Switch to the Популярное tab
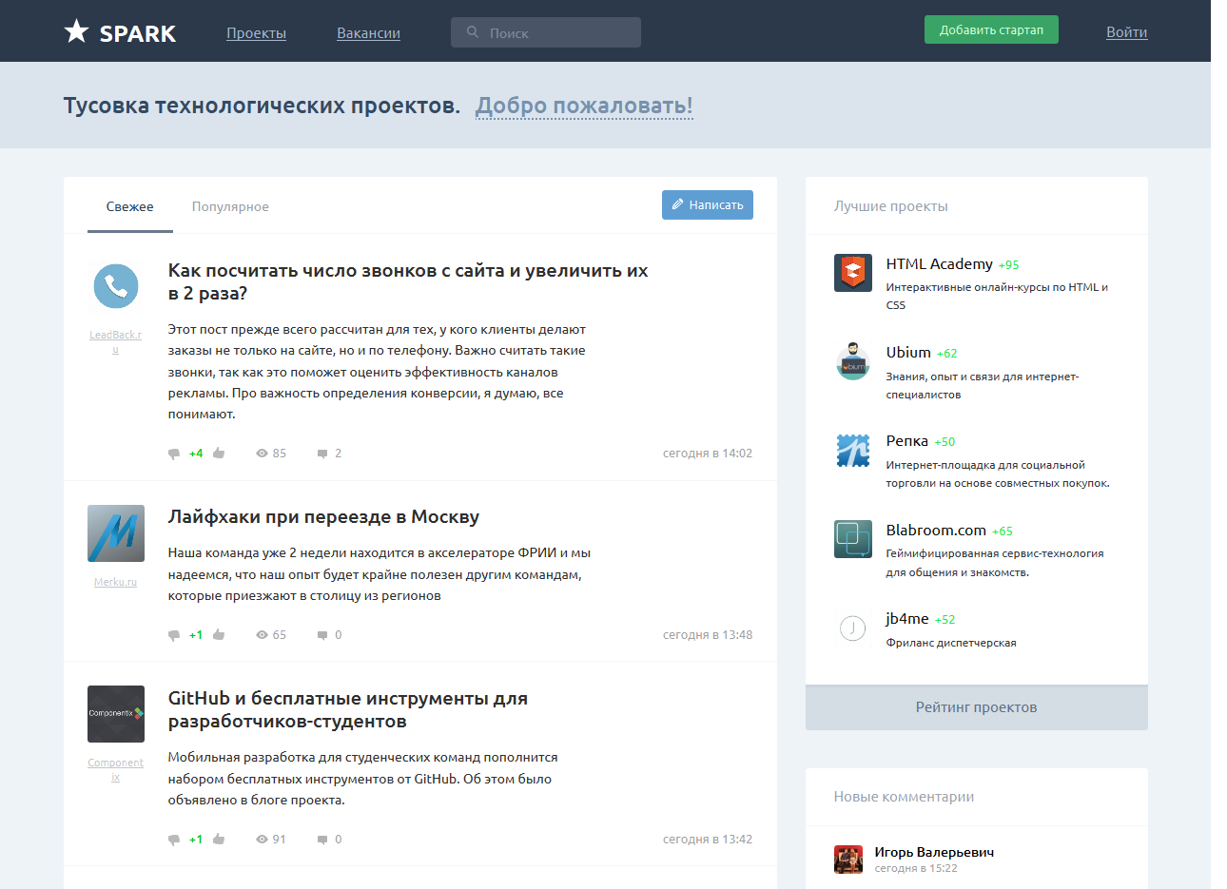The image size is (1227, 889). pyautogui.click(x=229, y=205)
